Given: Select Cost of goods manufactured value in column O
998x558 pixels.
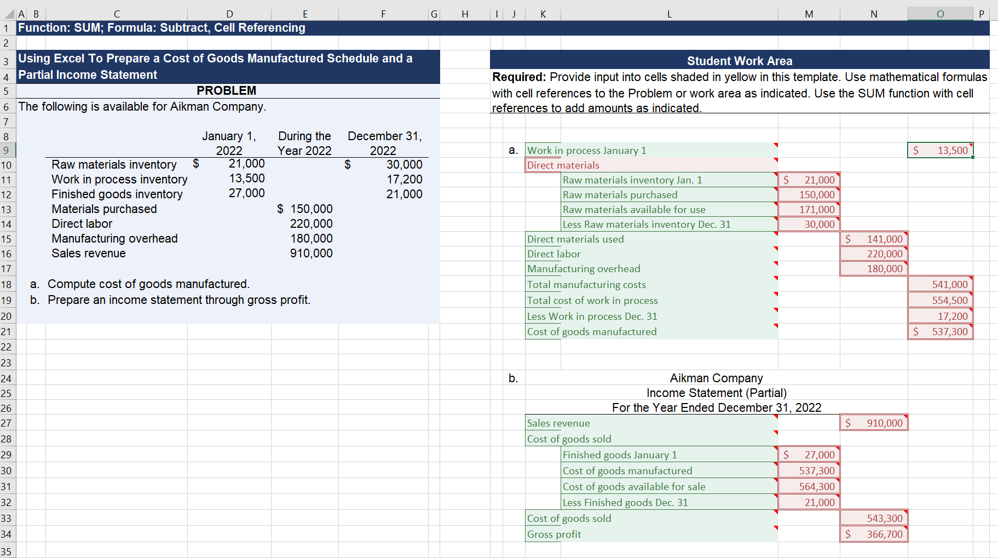Looking at the screenshot, I should [x=940, y=331].
